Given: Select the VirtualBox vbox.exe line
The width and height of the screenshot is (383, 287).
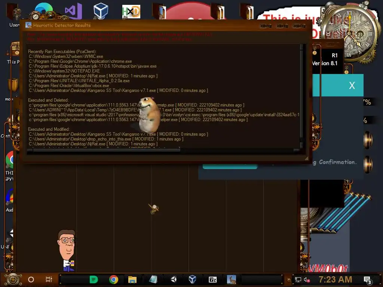Looking at the screenshot, I should tap(69, 86).
